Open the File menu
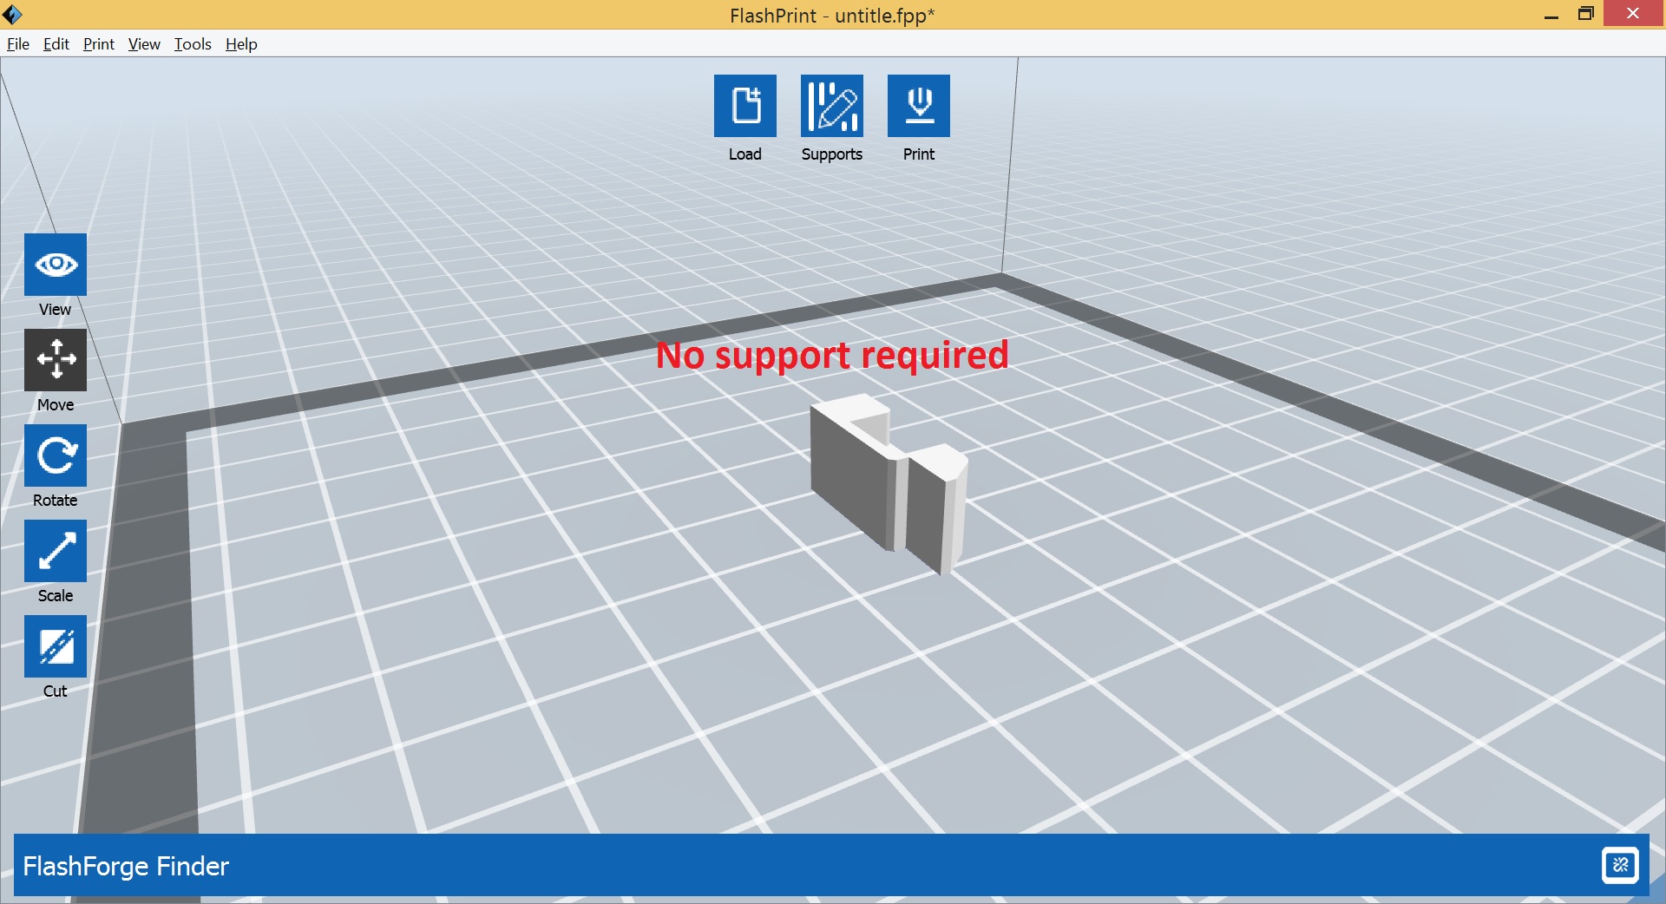Image resolution: width=1666 pixels, height=904 pixels. point(18,44)
